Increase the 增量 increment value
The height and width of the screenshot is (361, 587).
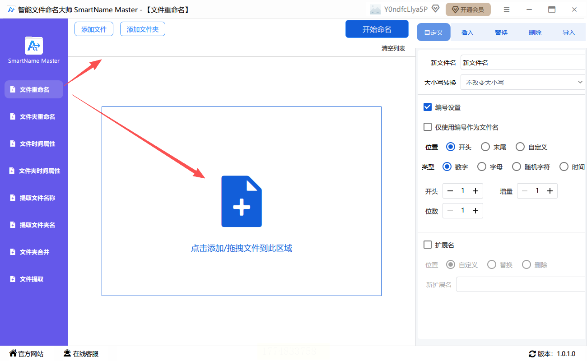click(550, 191)
